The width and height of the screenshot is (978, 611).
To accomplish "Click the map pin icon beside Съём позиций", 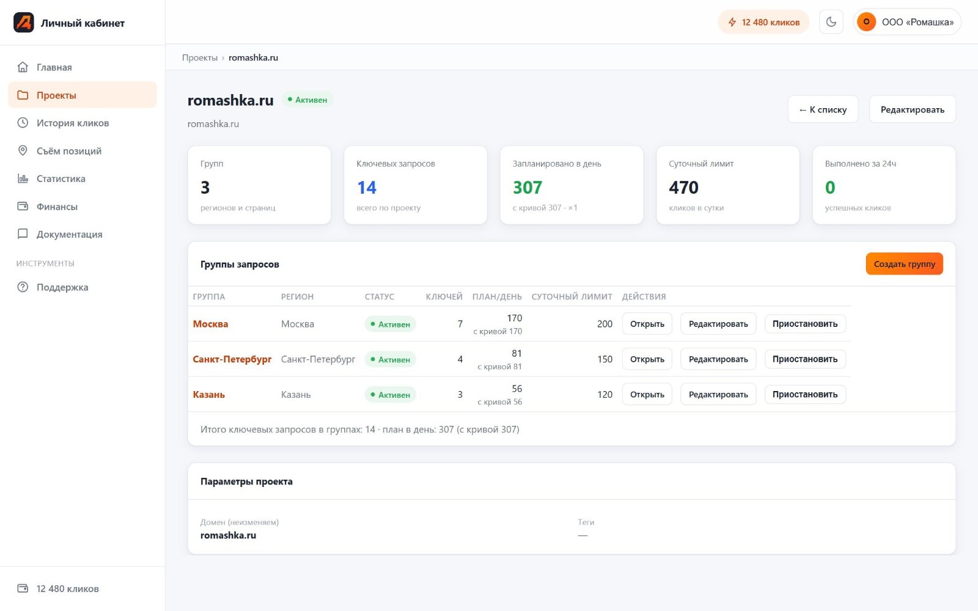I will [x=23, y=151].
